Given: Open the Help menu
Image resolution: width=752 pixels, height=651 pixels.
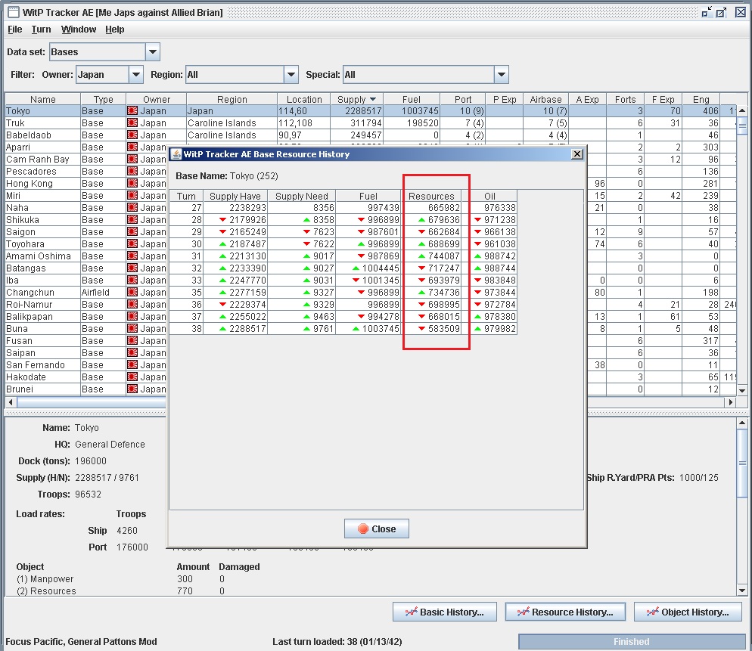Looking at the screenshot, I should 115,29.
